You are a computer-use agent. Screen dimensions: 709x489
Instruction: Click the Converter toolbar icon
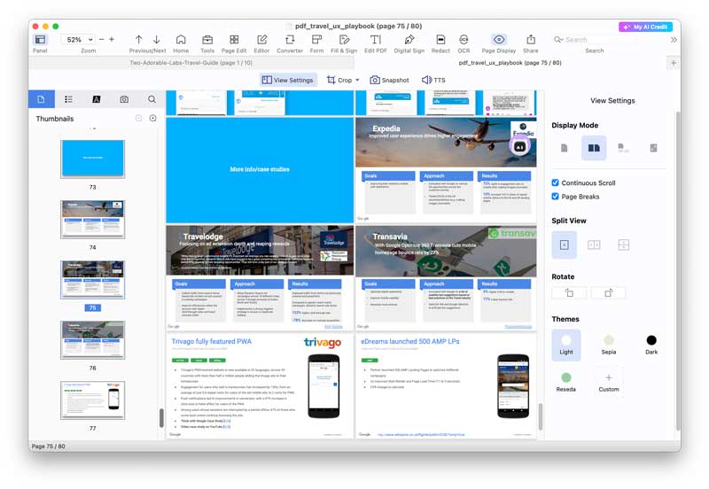click(x=290, y=43)
